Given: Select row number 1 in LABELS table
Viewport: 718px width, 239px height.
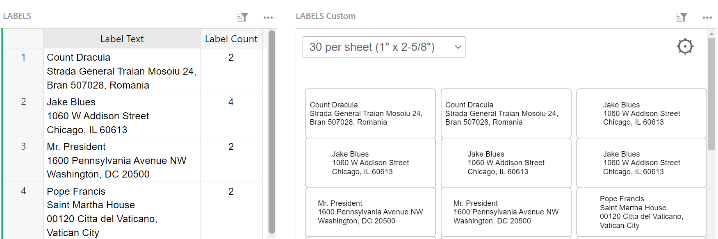Looking at the screenshot, I should pos(23,57).
